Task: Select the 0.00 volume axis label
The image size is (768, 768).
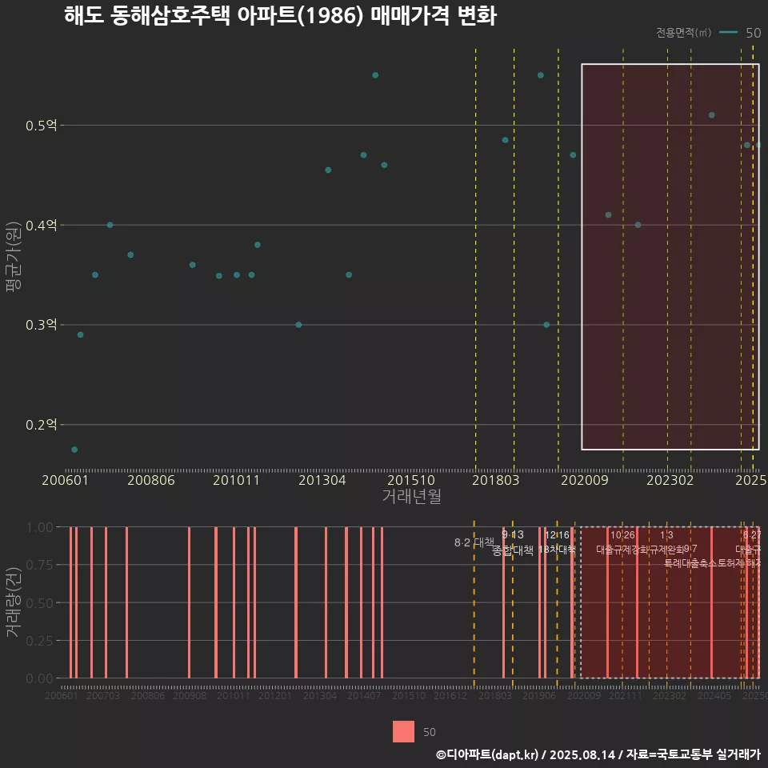Action: tap(40, 678)
